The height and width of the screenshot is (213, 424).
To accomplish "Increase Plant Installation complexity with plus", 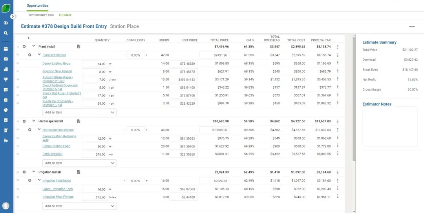I will click(x=147, y=55).
